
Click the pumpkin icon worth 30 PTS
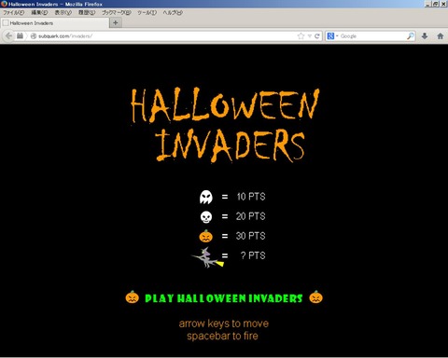[206, 236]
